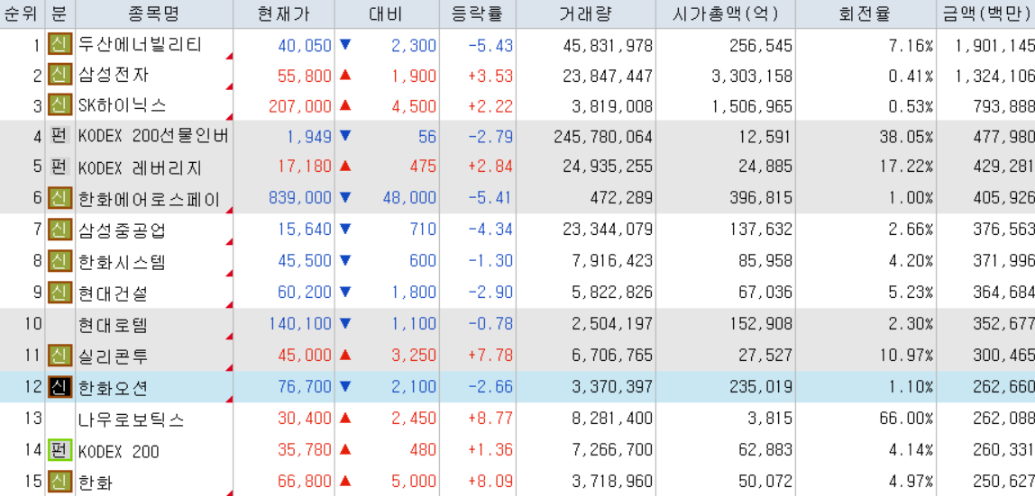Click the up arrow for SK하이닉스
The height and width of the screenshot is (496, 1035).
click(344, 104)
